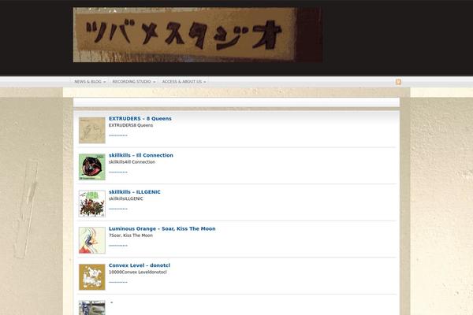Click the RSS feed icon
The width and height of the screenshot is (473, 315).
(x=398, y=82)
